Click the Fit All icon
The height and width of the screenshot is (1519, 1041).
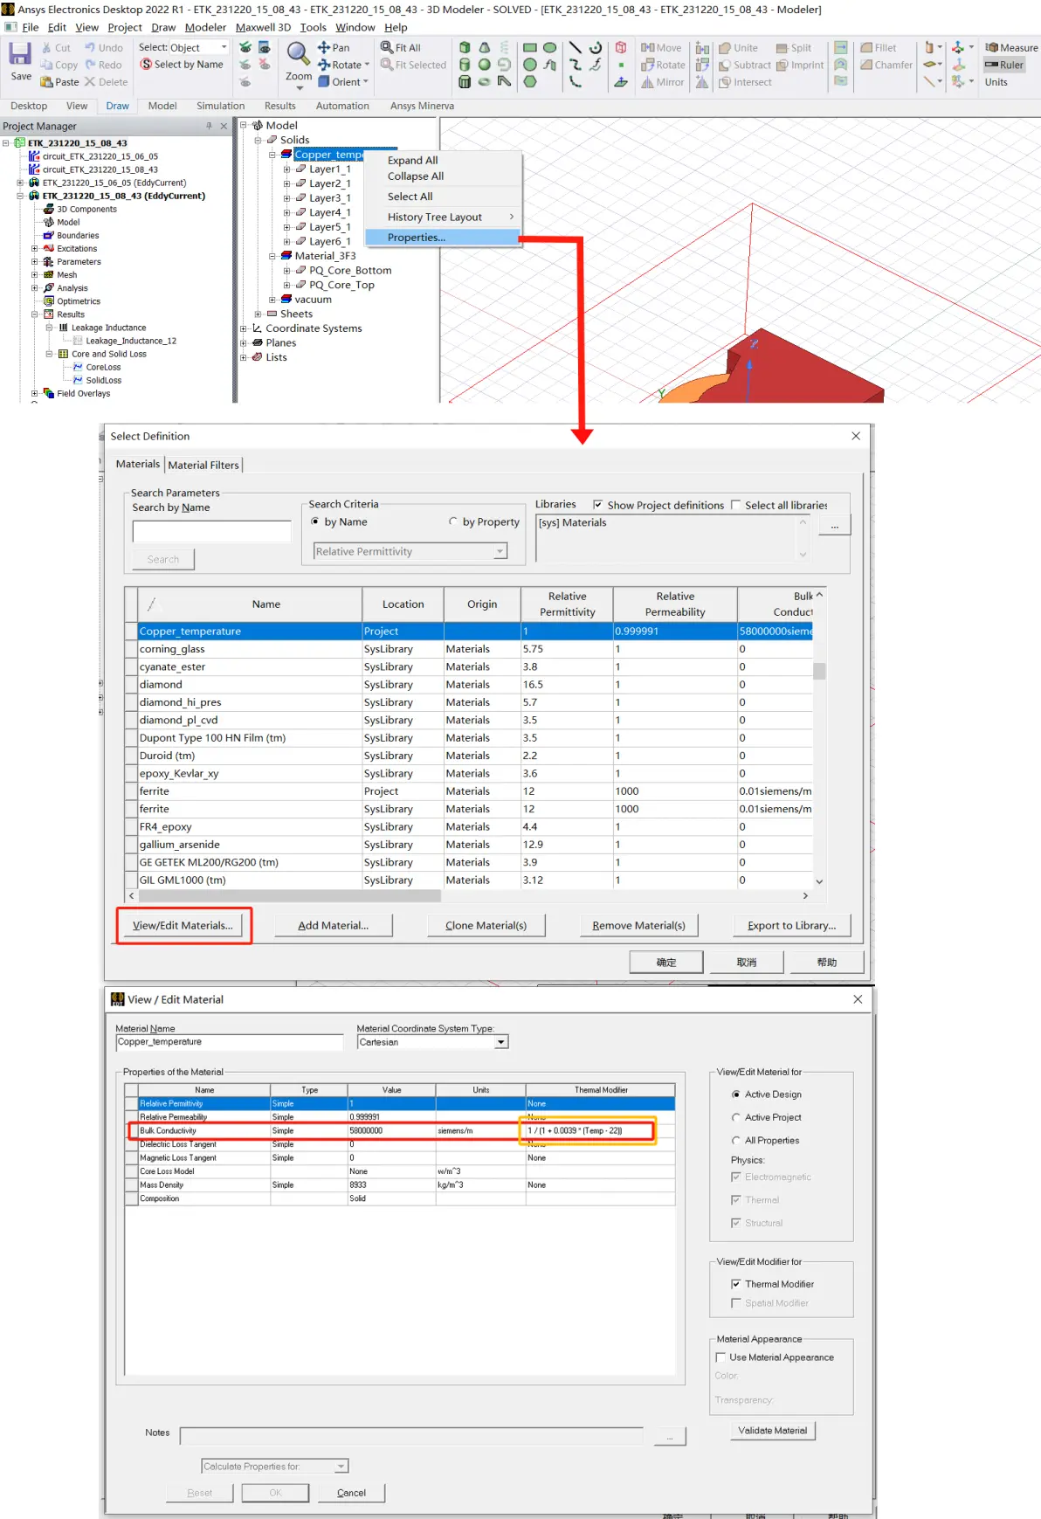[387, 48]
